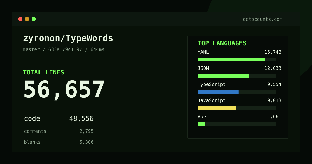Viewport: 312px width, 164px height.
Task: Select the 9,554 TypeScript line count
Action: [274, 84]
